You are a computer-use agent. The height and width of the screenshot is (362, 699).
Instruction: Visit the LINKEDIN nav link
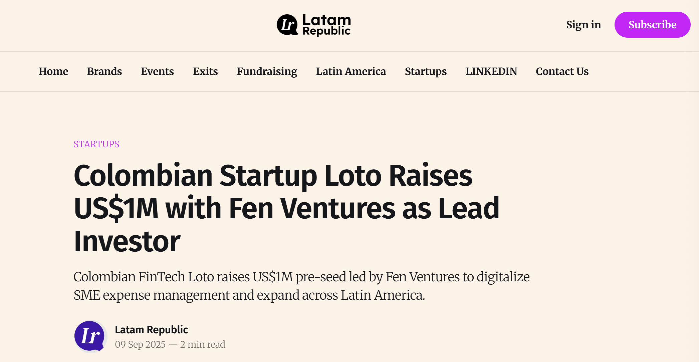click(x=491, y=71)
